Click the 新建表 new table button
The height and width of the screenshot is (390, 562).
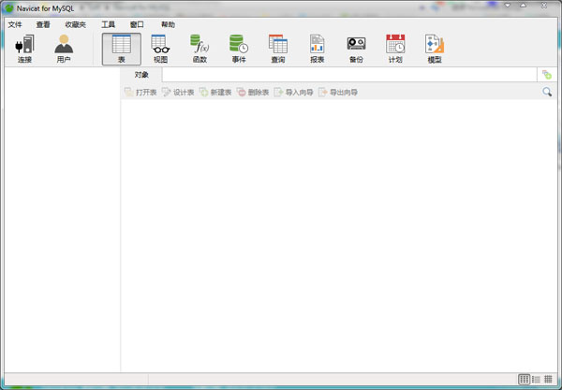tap(215, 93)
